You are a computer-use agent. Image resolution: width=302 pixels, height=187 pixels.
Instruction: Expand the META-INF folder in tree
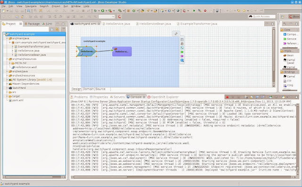tap(10, 63)
